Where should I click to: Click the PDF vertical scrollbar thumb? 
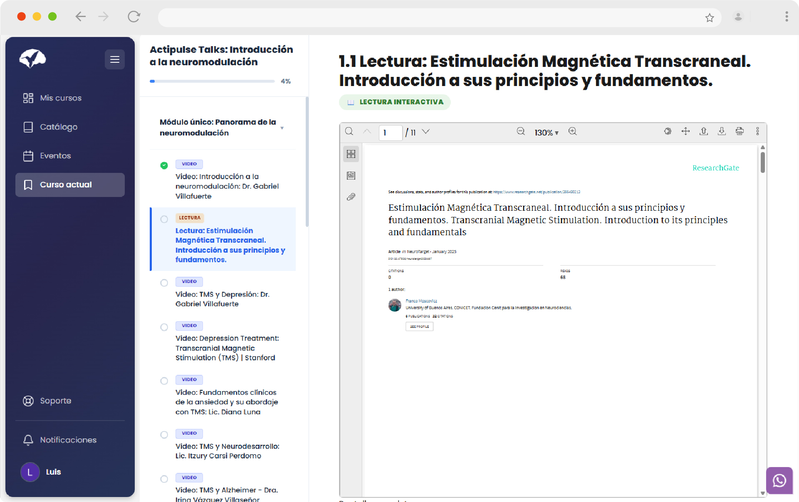point(762,162)
